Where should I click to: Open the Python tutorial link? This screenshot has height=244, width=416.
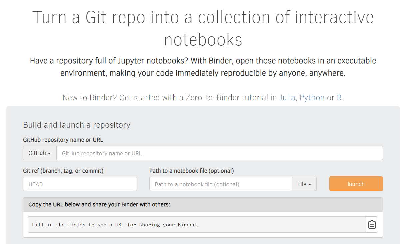click(x=312, y=98)
